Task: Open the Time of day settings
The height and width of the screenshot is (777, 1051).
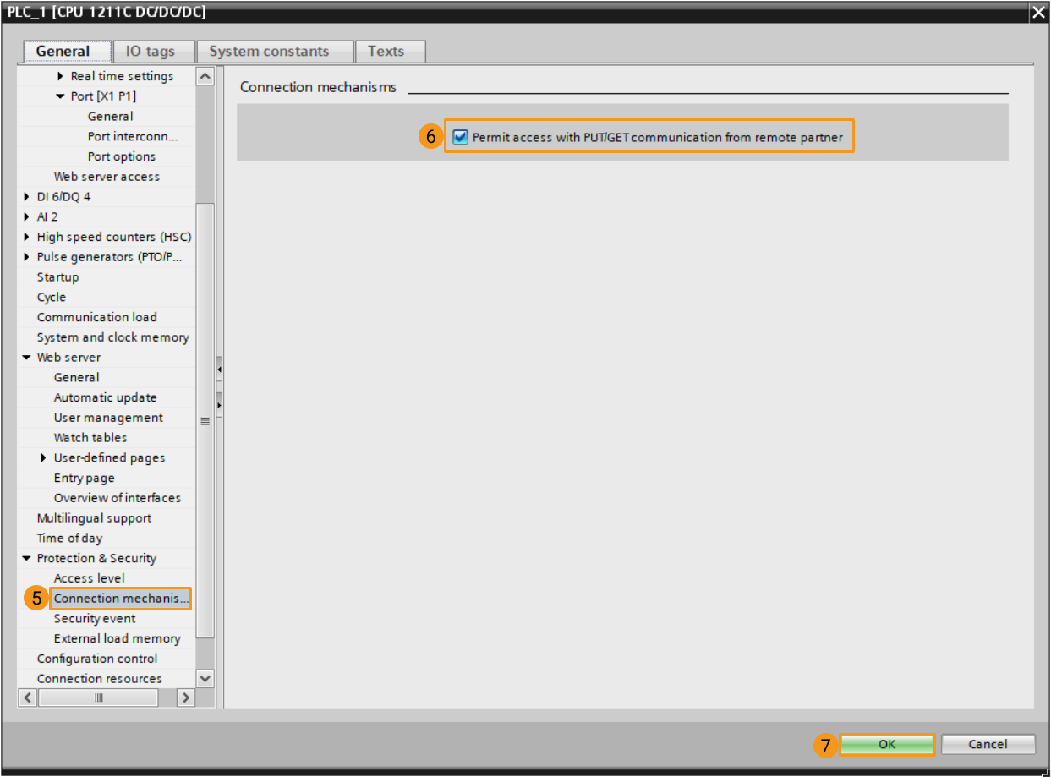Action: coord(68,538)
